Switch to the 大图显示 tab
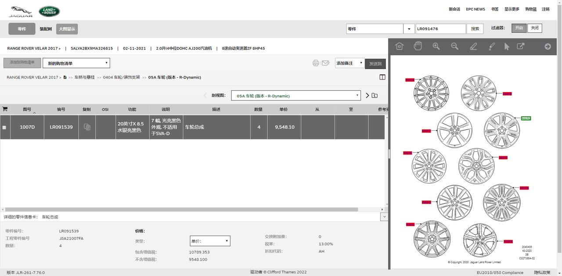This screenshot has height=276, width=562. point(67,29)
